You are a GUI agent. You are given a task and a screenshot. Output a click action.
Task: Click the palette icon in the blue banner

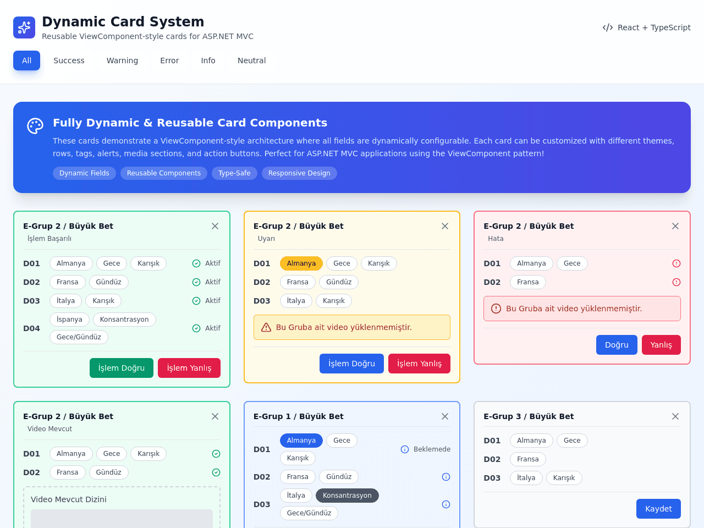coord(35,126)
